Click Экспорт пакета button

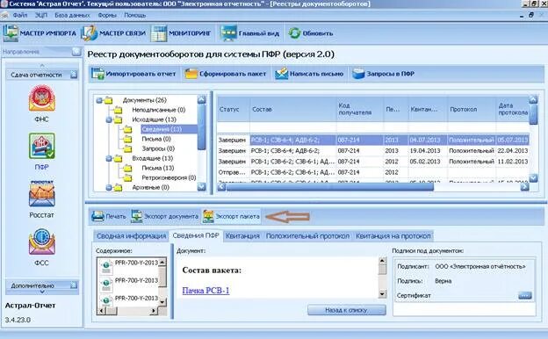tap(231, 216)
